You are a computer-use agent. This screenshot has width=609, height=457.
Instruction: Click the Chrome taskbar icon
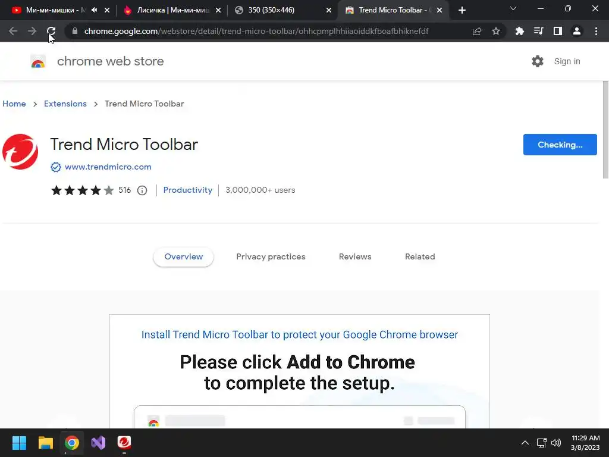72,443
